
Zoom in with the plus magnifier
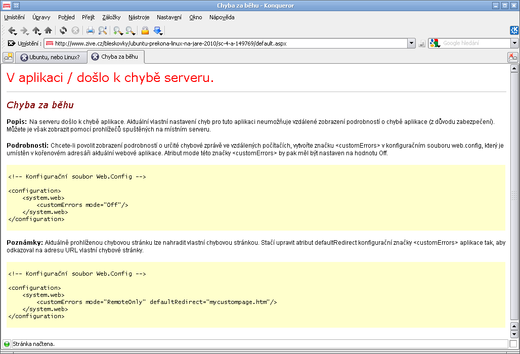(x=118, y=31)
